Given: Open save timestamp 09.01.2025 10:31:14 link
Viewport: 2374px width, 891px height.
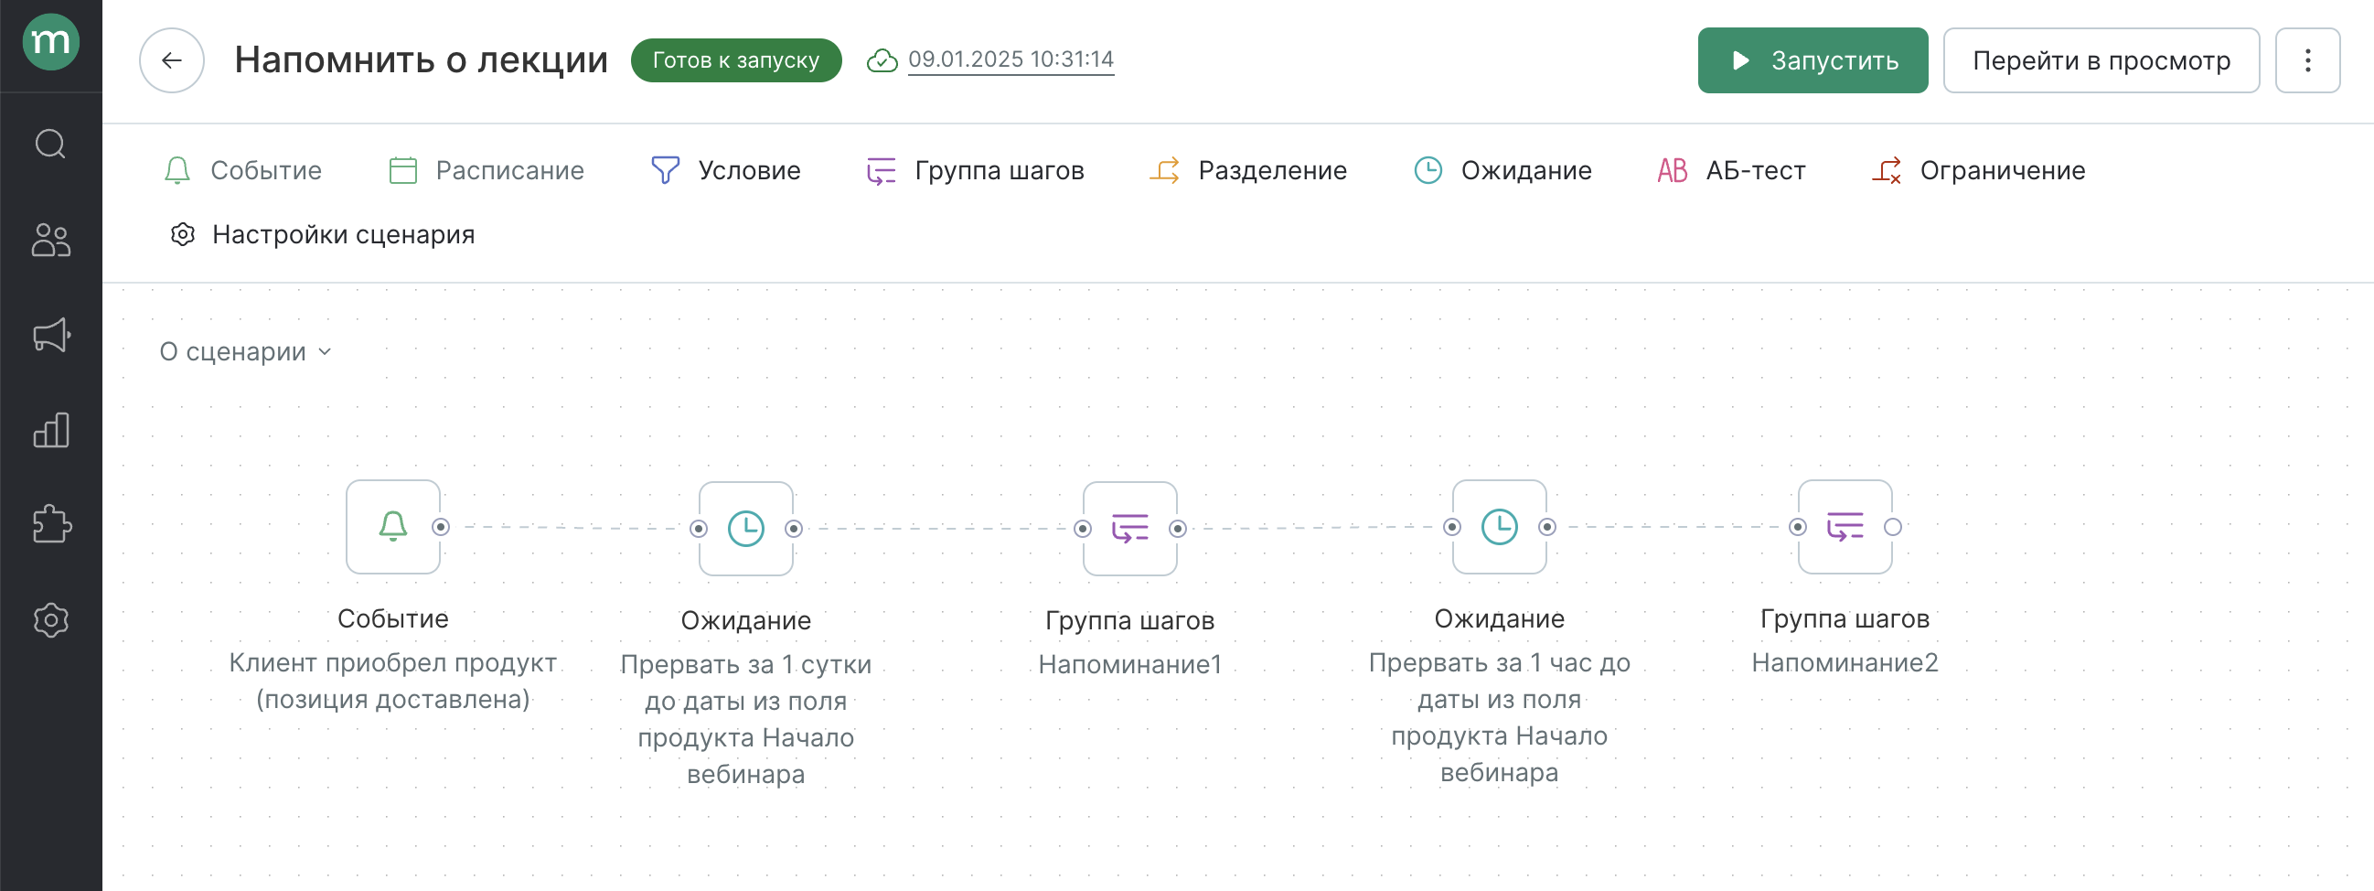Looking at the screenshot, I should (x=1011, y=59).
